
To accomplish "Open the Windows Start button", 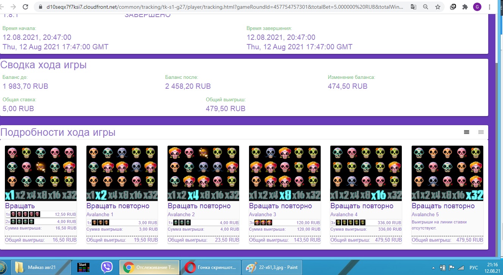I will [x=2, y=267].
